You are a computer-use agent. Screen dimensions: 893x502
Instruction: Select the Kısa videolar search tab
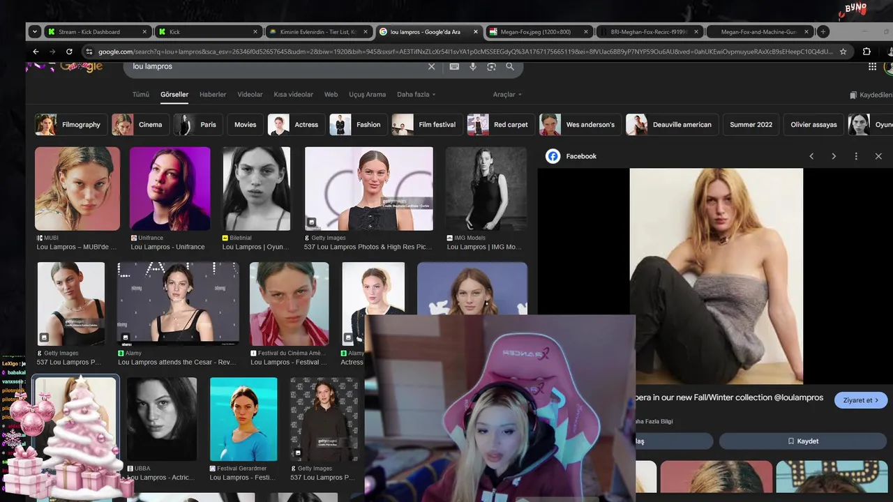[x=293, y=94]
